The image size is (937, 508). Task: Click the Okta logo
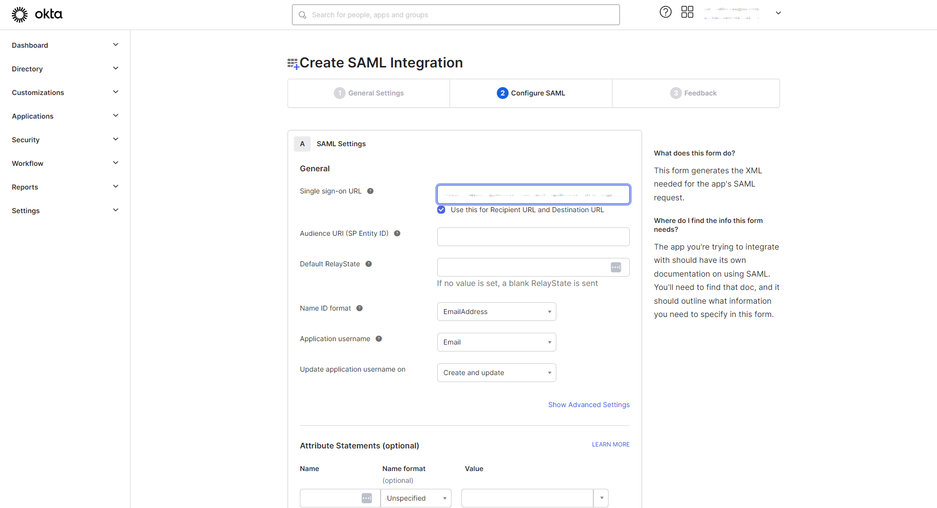pos(37,14)
